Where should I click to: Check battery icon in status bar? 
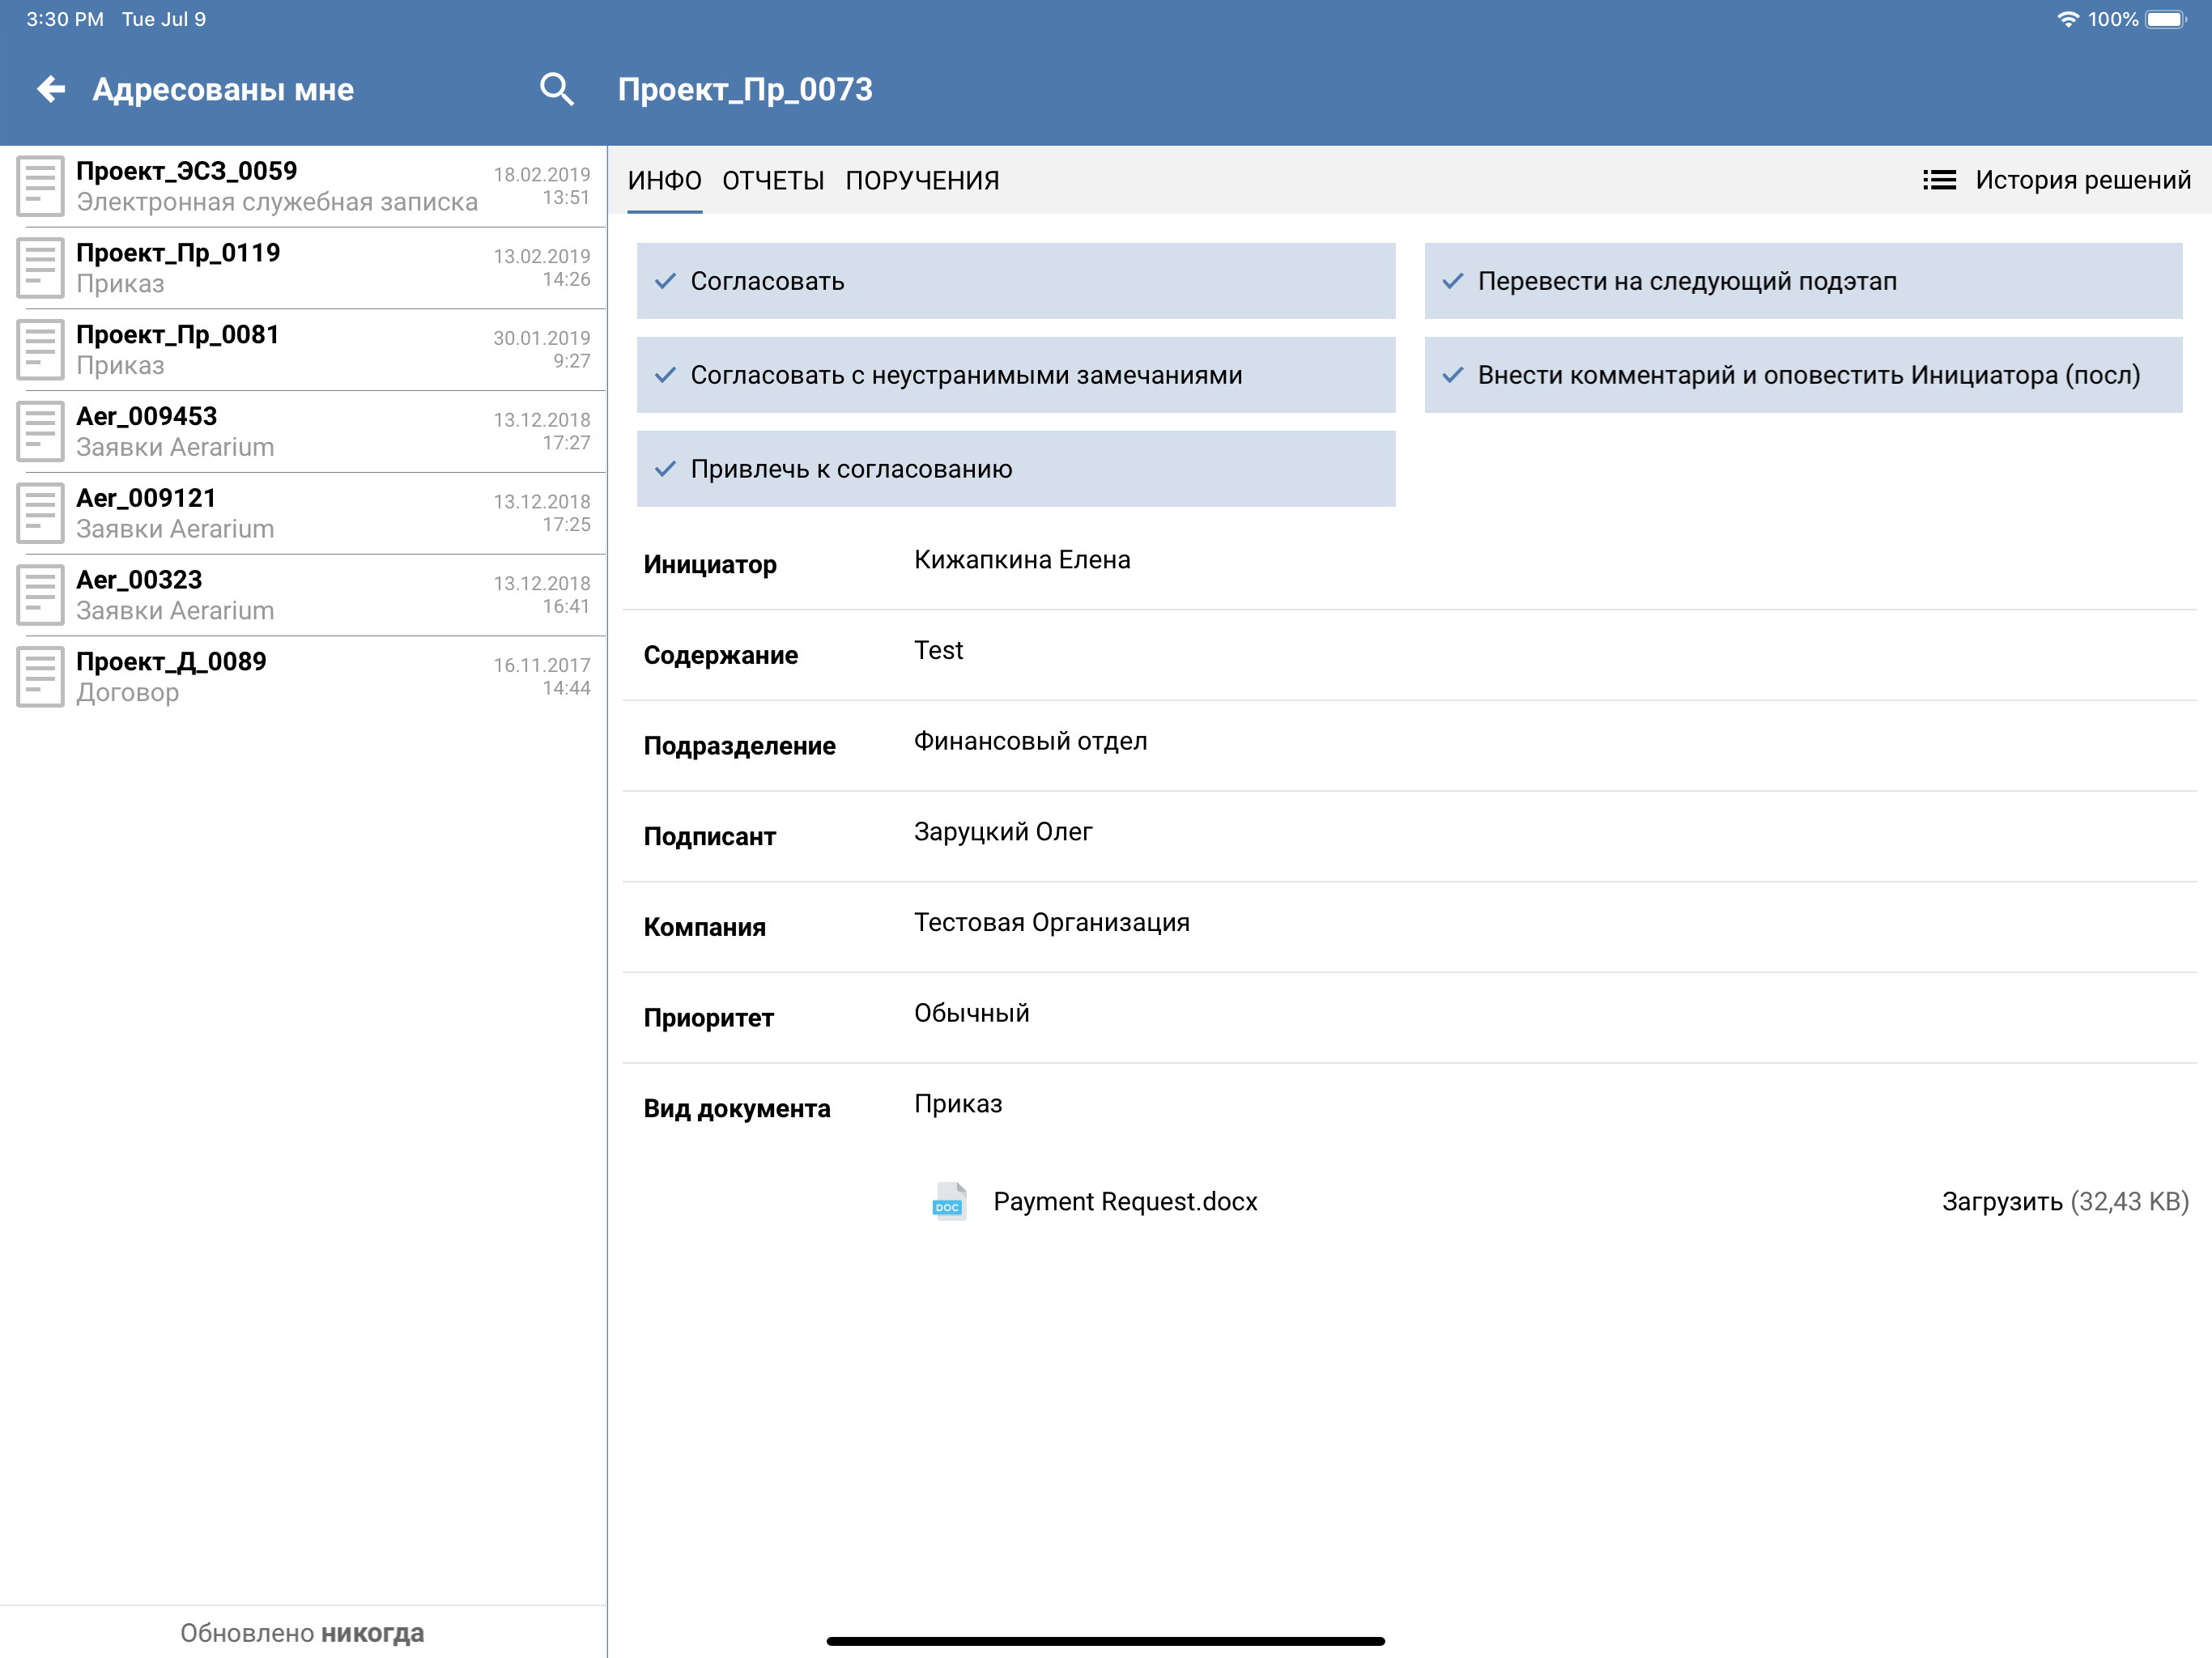pos(2166,20)
